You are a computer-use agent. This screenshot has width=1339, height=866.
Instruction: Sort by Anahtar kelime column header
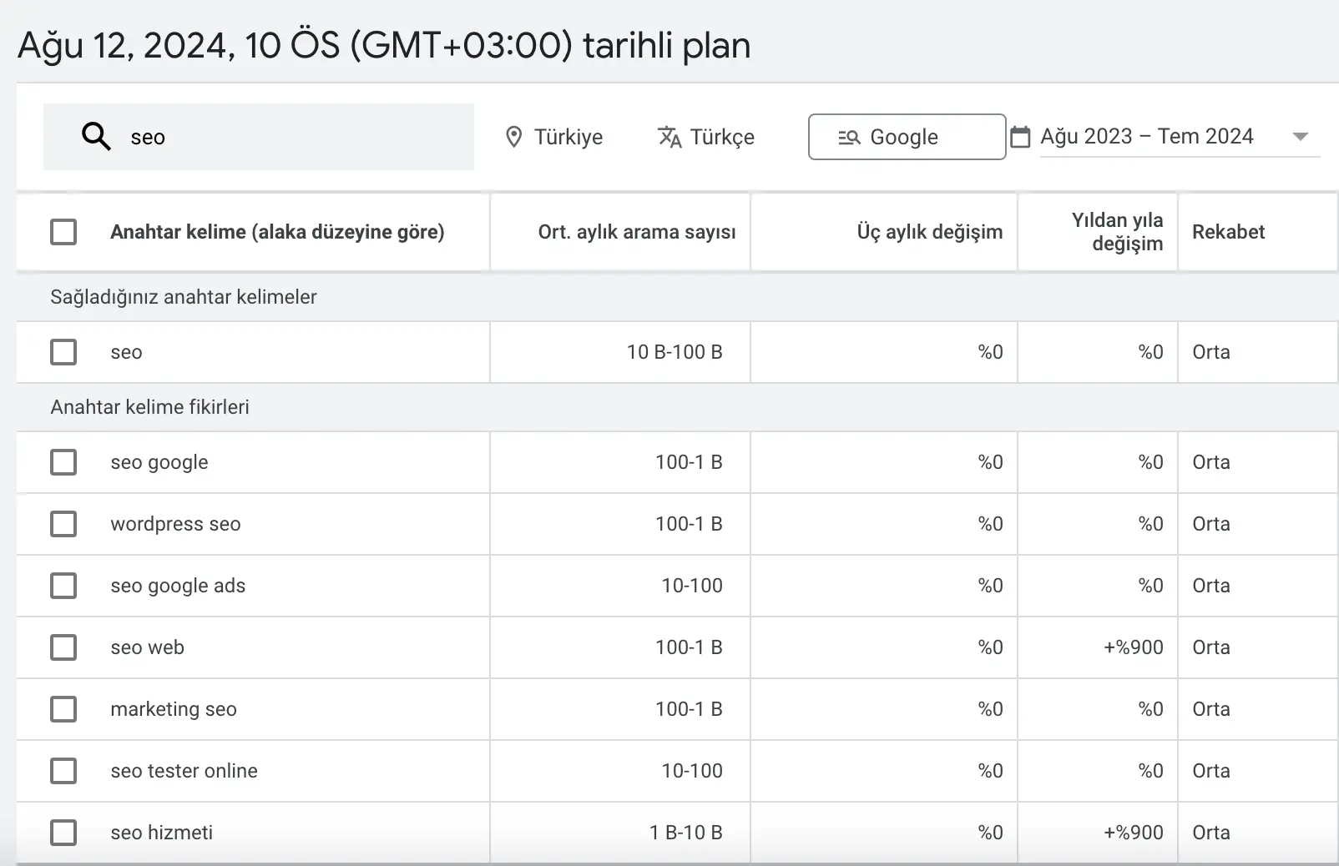[x=277, y=232]
